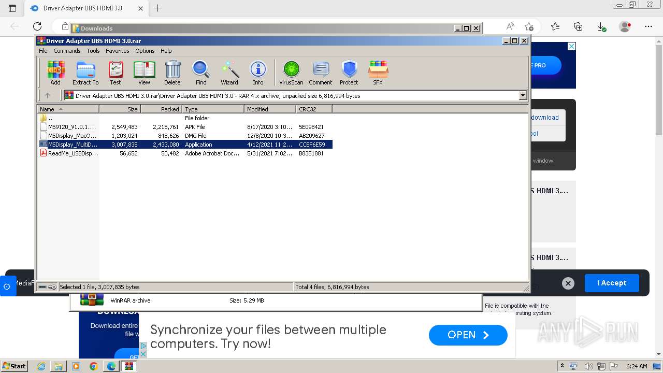Click the Find magnifier icon
The width and height of the screenshot is (663, 373).
pos(201,73)
